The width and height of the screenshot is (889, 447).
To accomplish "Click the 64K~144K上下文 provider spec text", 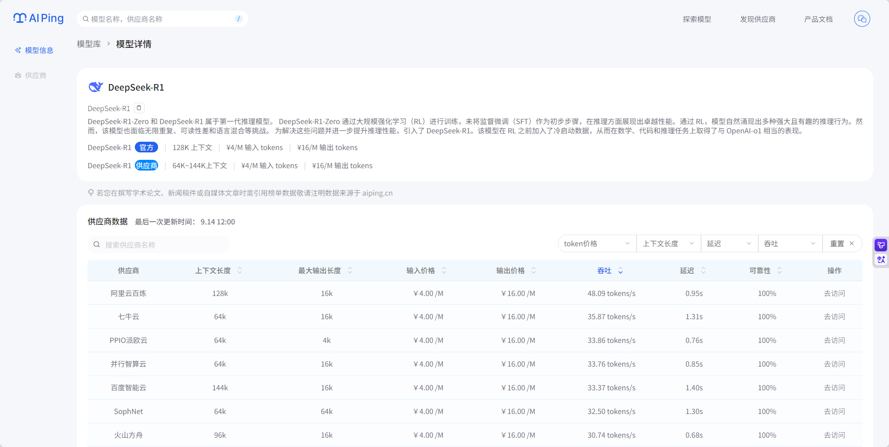I will click(199, 165).
